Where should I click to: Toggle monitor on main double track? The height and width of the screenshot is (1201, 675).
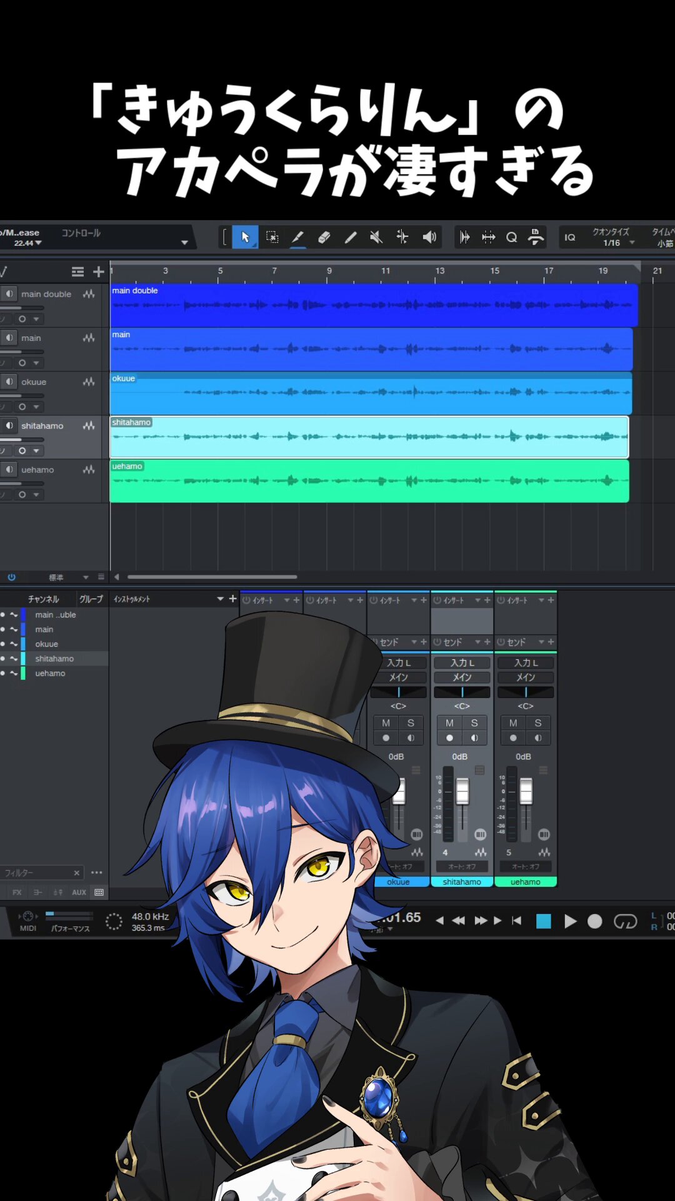tap(9, 293)
